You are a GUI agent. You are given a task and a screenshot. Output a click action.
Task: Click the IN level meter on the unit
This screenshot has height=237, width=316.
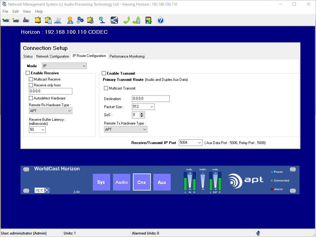190,181
